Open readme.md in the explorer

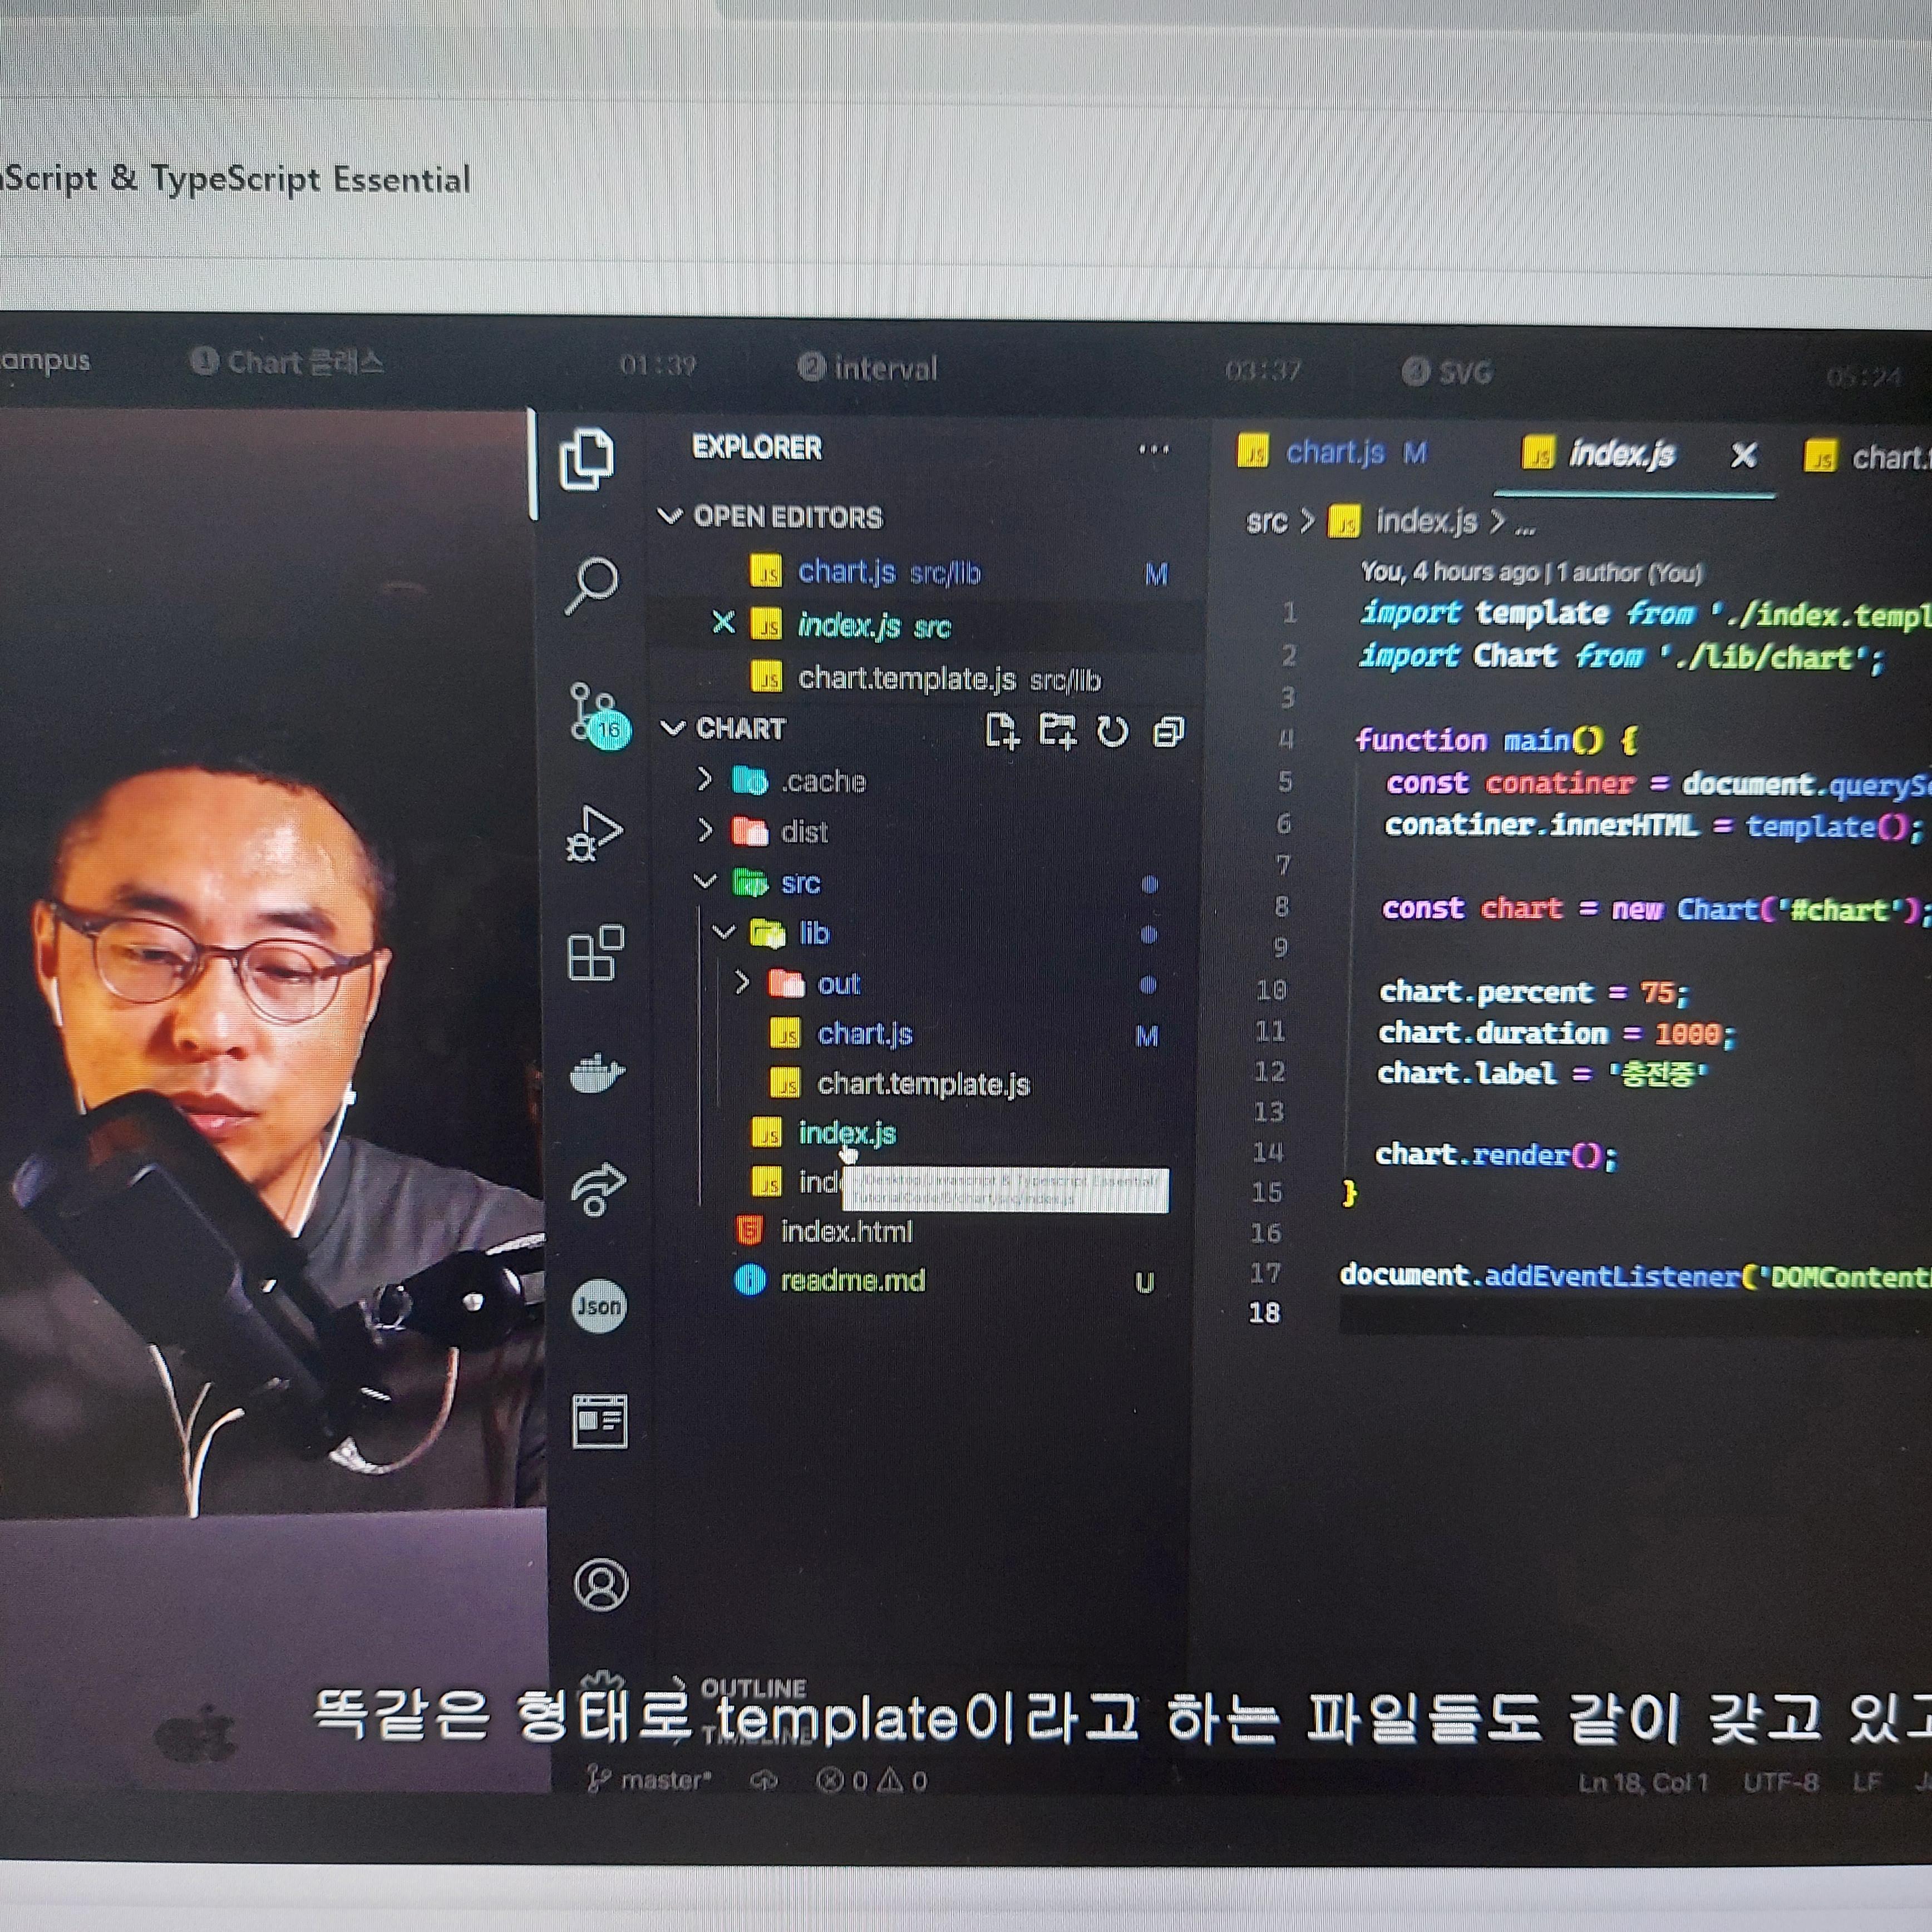click(852, 1280)
